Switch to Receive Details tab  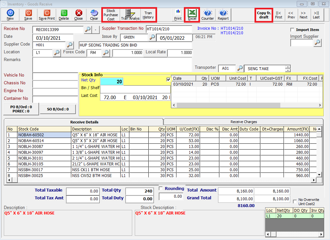point(84,122)
